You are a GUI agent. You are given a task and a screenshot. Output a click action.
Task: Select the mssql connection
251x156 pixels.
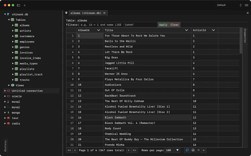16,101
